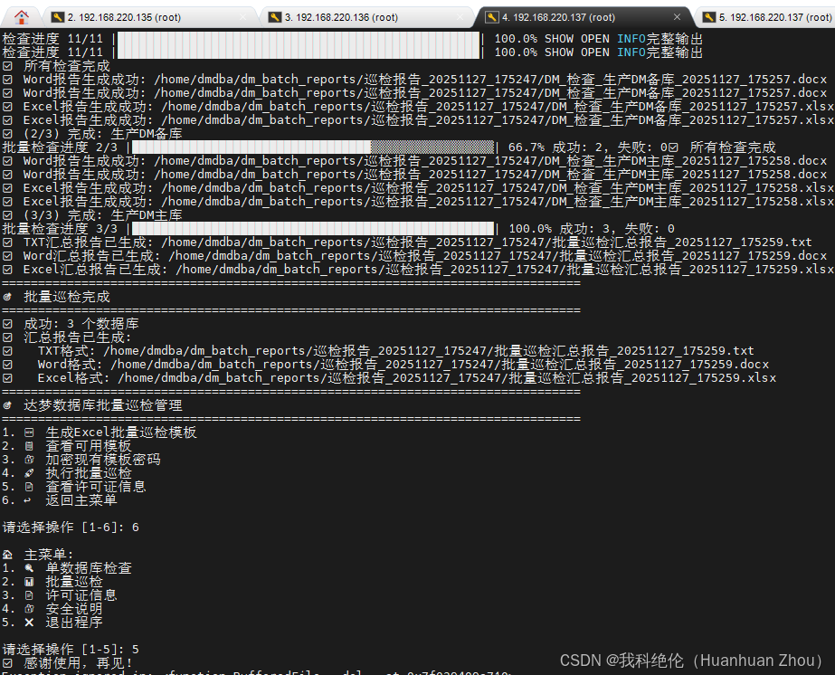Image resolution: width=835 pixels, height=675 pixels.
Task: Switch to the 192.168.220.136 session tab
Action: pos(367,17)
